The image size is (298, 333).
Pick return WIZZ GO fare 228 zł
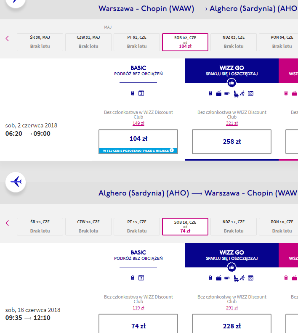(231, 324)
